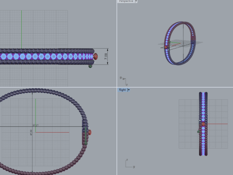Click the Perspective viewport title label
This screenshot has height=175, width=233.
(126, 1)
